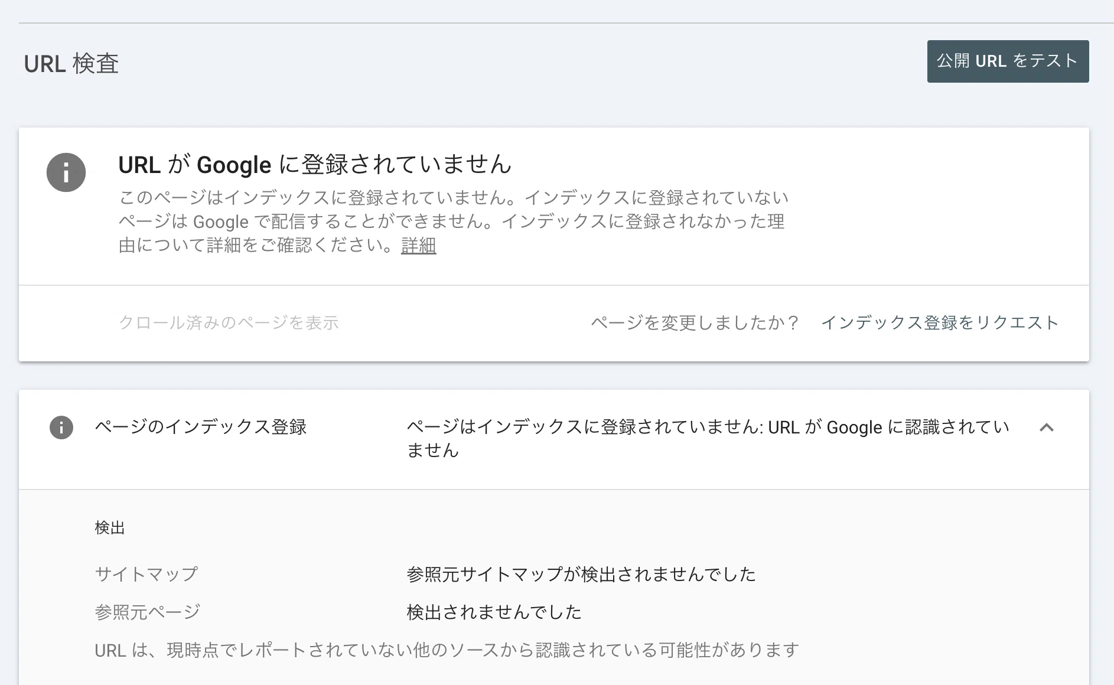The height and width of the screenshot is (685, 1114).
Task: Click the text ページを変更しましたか？
Action: (x=695, y=322)
